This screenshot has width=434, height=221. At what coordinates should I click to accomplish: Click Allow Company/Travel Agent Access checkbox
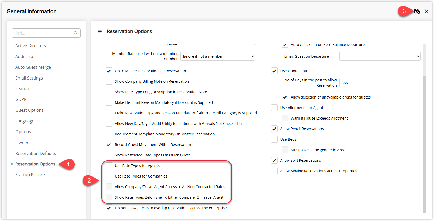[x=109, y=187]
